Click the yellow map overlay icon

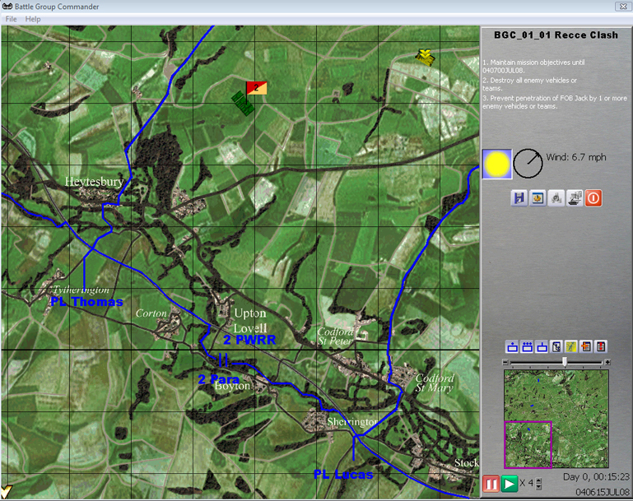coord(571,347)
